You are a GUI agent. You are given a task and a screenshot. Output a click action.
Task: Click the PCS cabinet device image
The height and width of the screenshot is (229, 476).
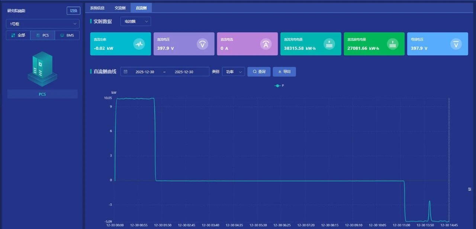pos(42,69)
